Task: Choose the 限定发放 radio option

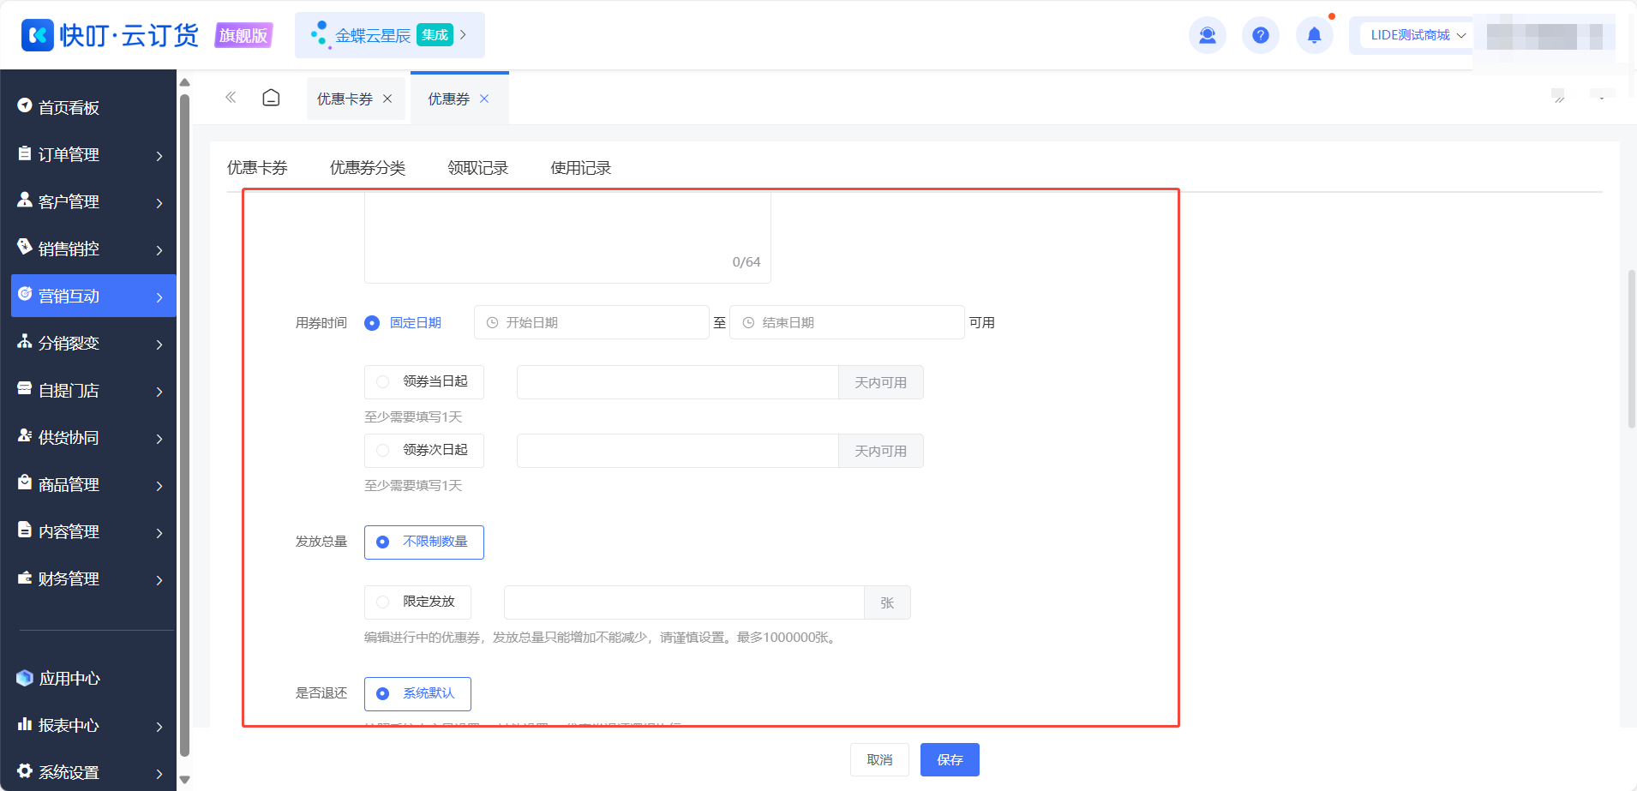Action: pos(417,602)
